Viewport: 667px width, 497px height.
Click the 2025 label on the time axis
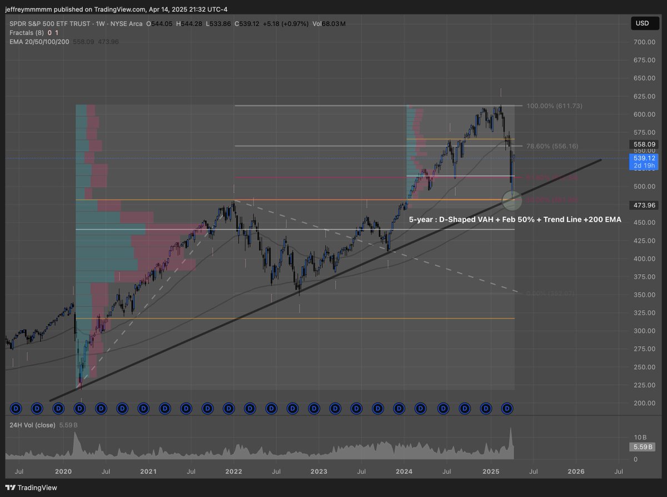(x=490, y=471)
